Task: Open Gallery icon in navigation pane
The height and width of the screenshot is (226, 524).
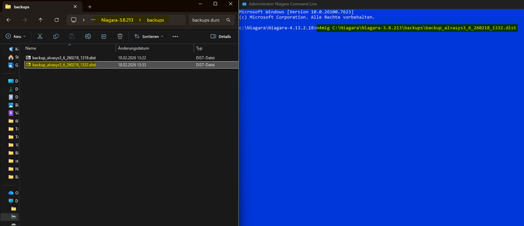Action: pos(11,65)
